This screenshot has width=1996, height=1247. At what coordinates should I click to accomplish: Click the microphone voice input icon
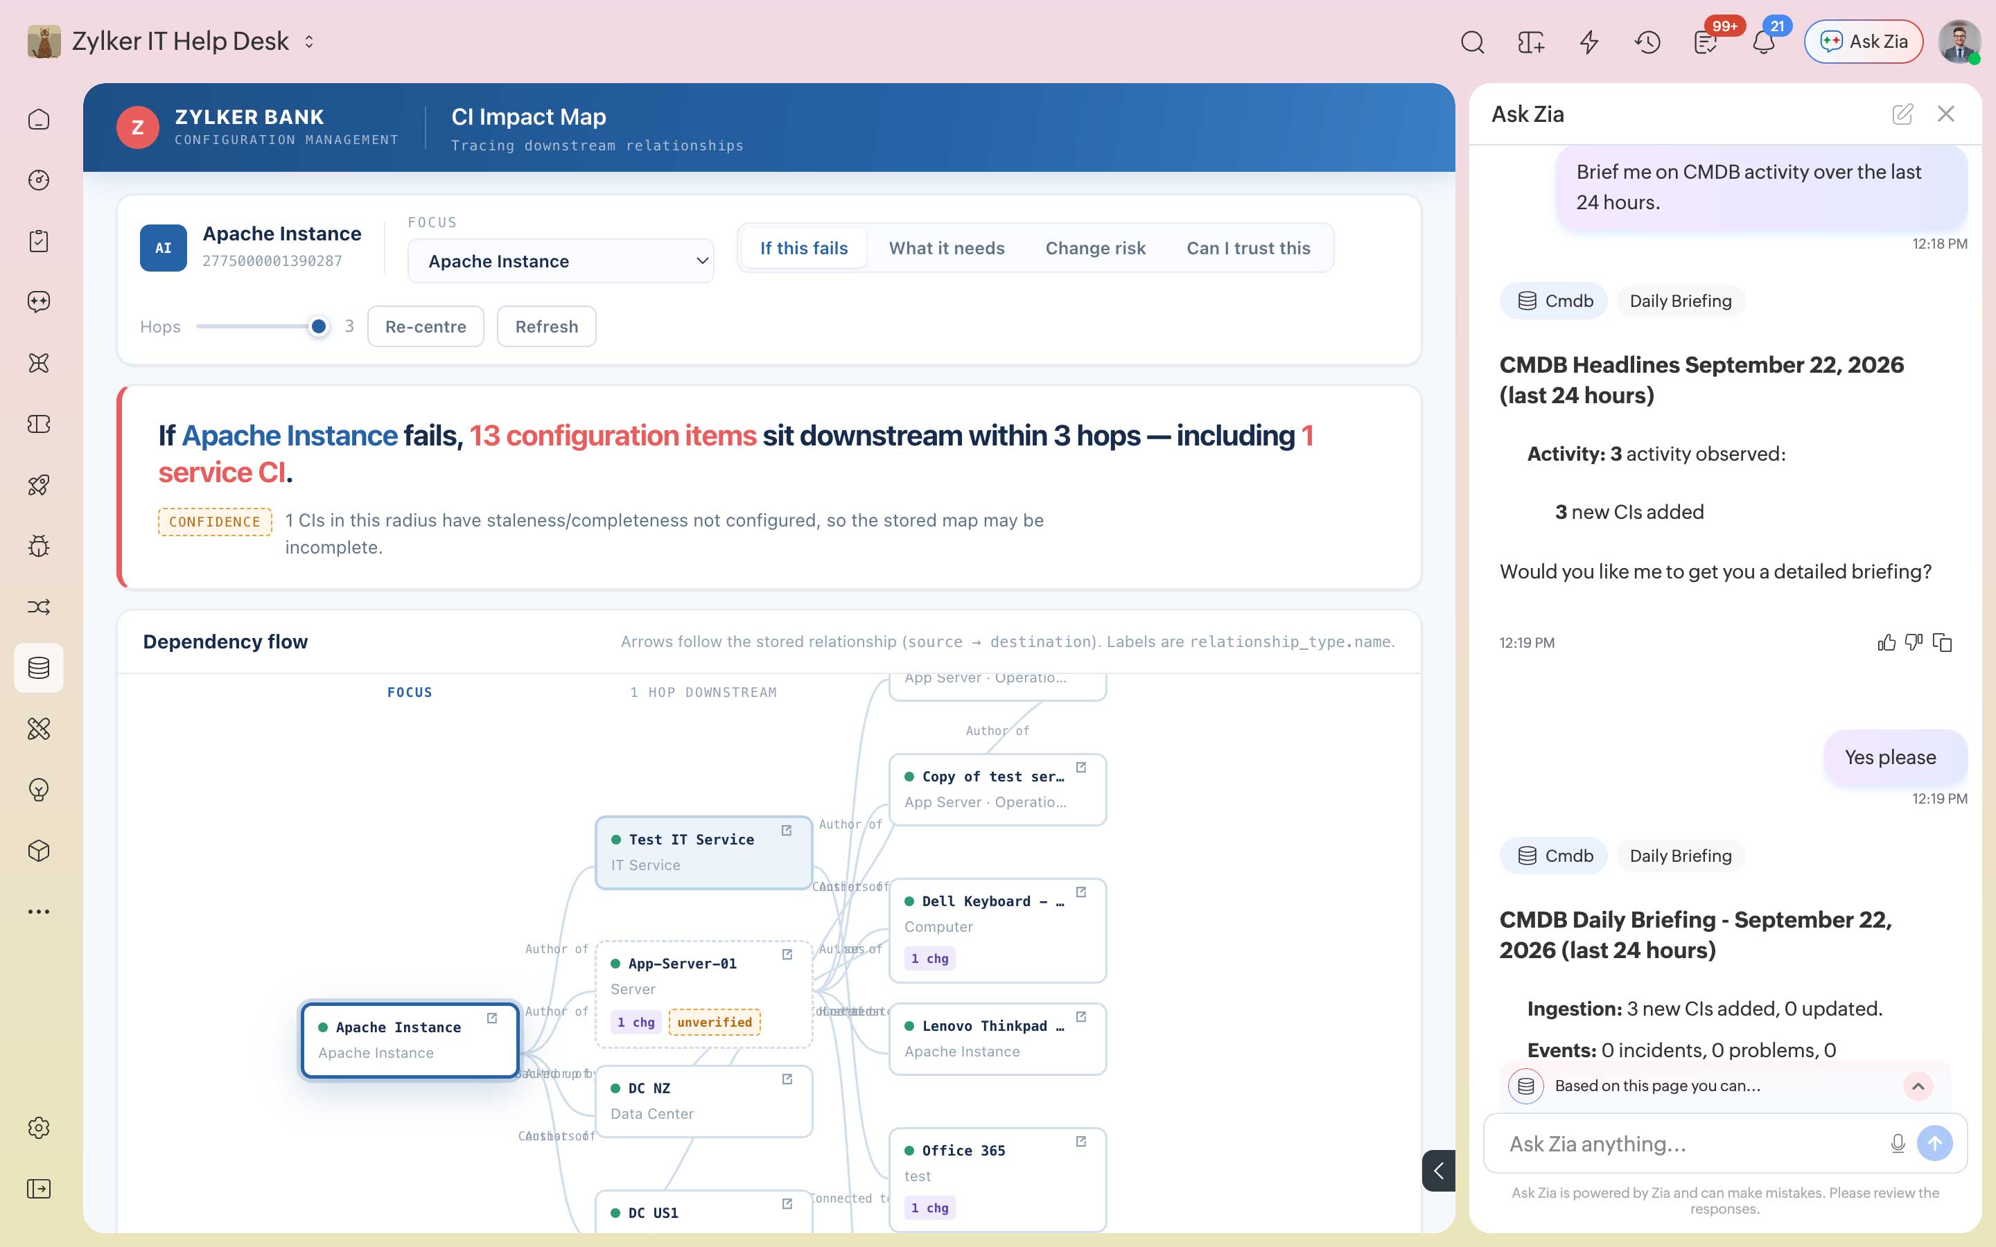pos(1897,1144)
